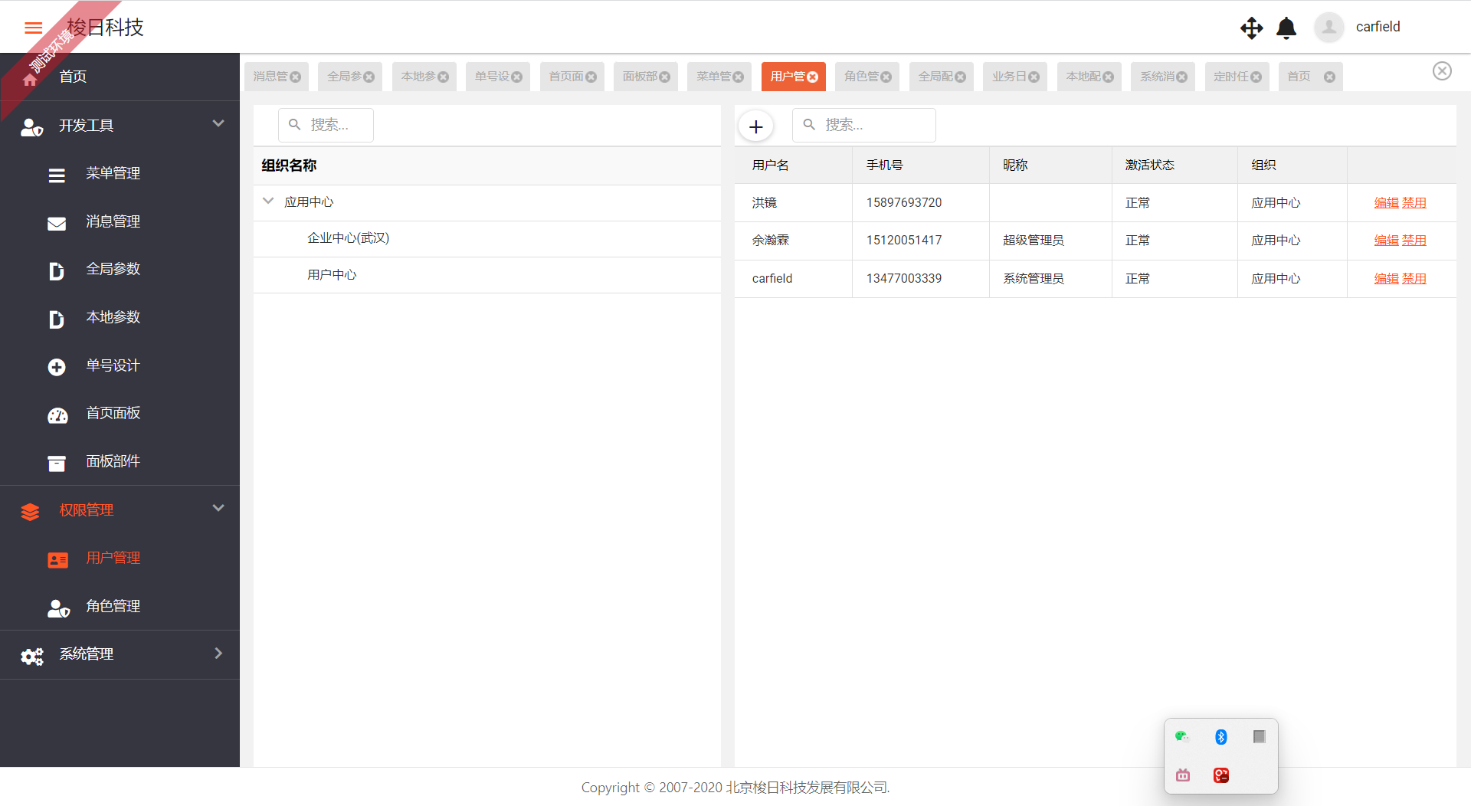The height and width of the screenshot is (806, 1471).
Task: Open 消息管理 envelope icon in sidebar
Action: pyautogui.click(x=57, y=223)
